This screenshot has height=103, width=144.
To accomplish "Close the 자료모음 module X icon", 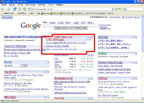I will coord(136,37).
